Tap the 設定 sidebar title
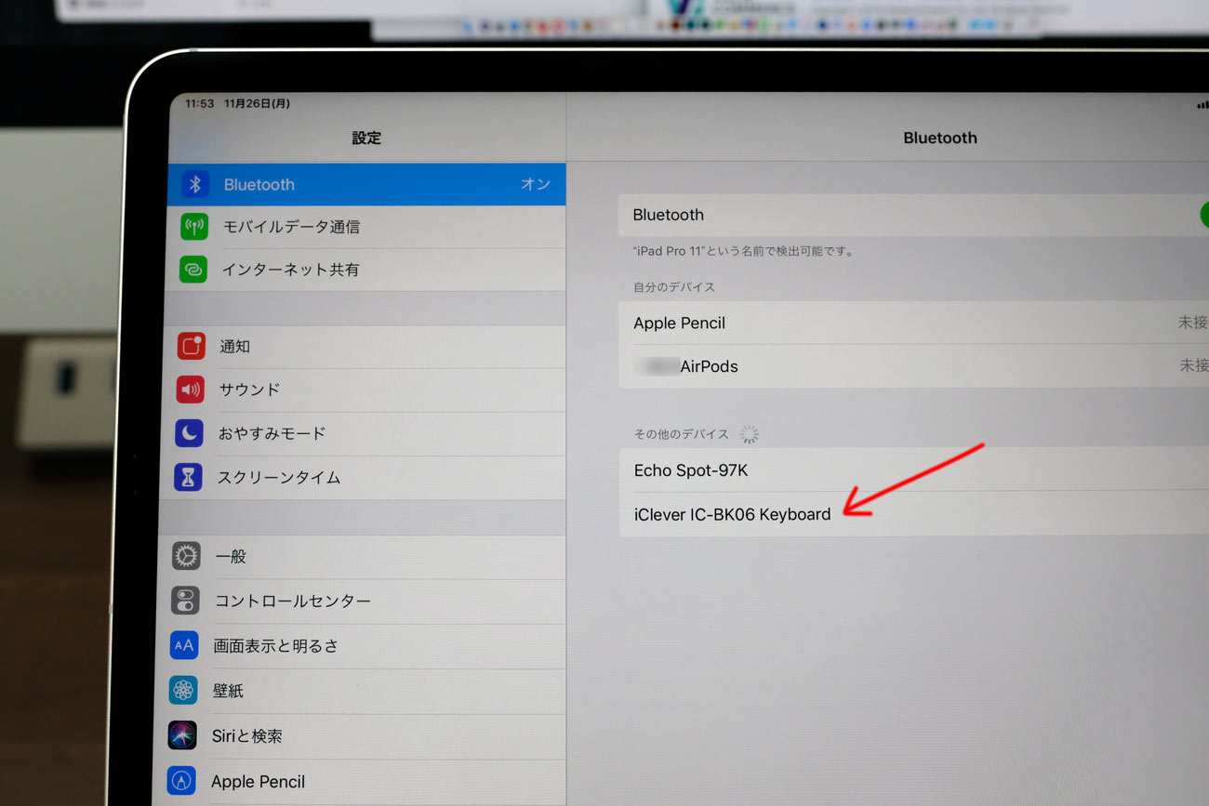This screenshot has height=806, width=1209. point(366,138)
